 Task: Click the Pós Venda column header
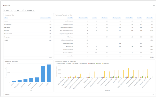pos(104,18)
